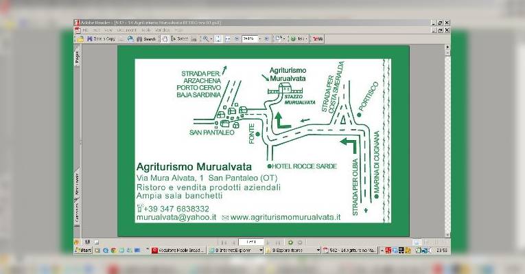Click the Save a Copy button

(x=101, y=39)
